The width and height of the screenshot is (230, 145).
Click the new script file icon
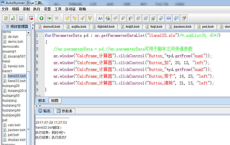tap(6, 18)
